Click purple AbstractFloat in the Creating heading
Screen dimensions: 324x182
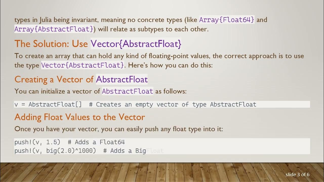122,79
